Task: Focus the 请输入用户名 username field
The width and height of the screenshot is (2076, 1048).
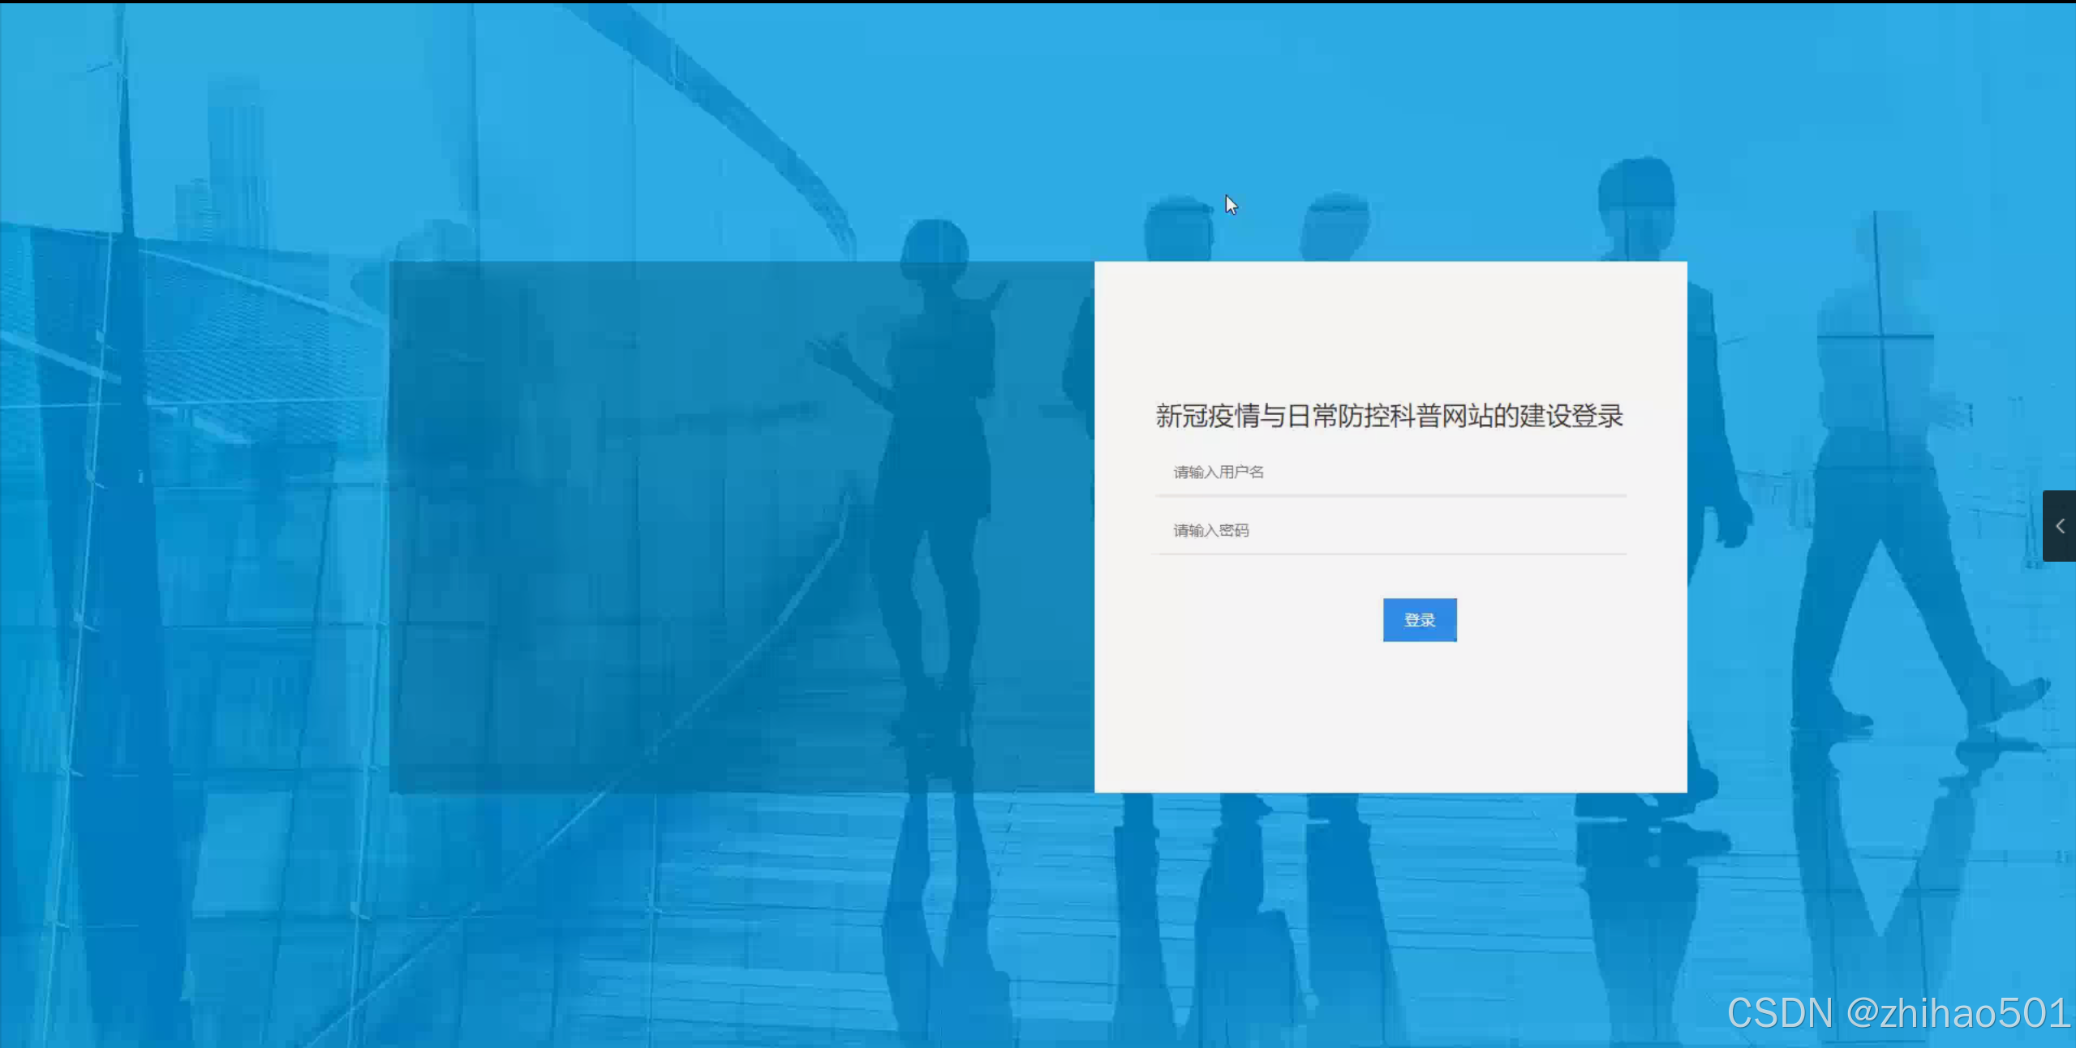Action: click(1390, 472)
